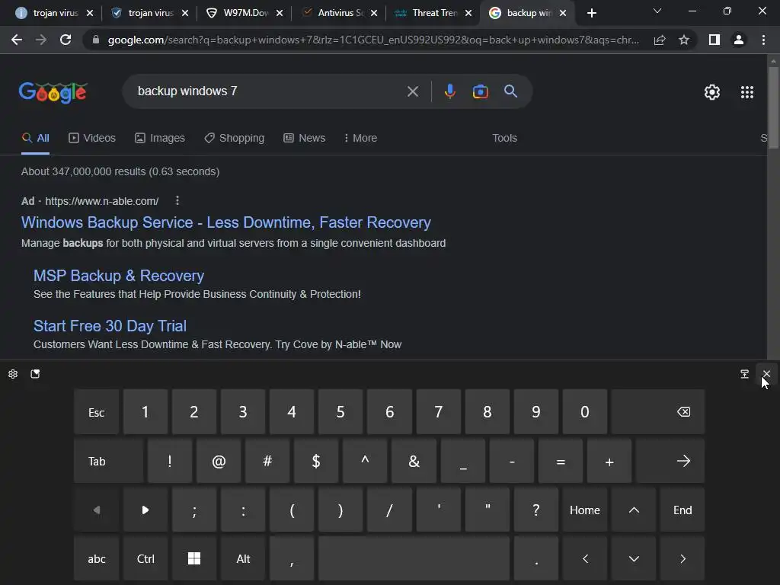The width and height of the screenshot is (780, 585).
Task: Tap the @ symbol key
Action: point(219,461)
